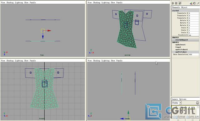
Task: Grab the red X-axis arrow in top view
Action: (x=49, y=31)
